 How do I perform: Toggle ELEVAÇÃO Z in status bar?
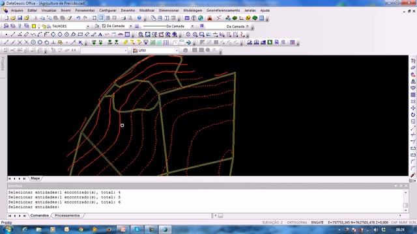[x=272, y=222]
